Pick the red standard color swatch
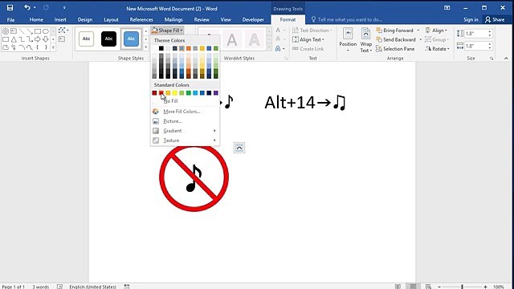 tap(161, 93)
